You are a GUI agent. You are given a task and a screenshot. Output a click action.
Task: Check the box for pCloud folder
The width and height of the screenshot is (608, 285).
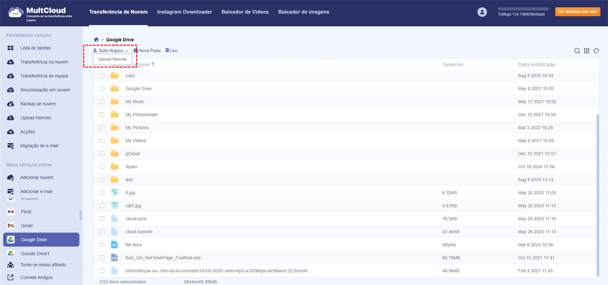pyautogui.click(x=102, y=153)
